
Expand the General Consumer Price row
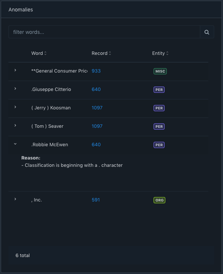pyautogui.click(x=15, y=70)
